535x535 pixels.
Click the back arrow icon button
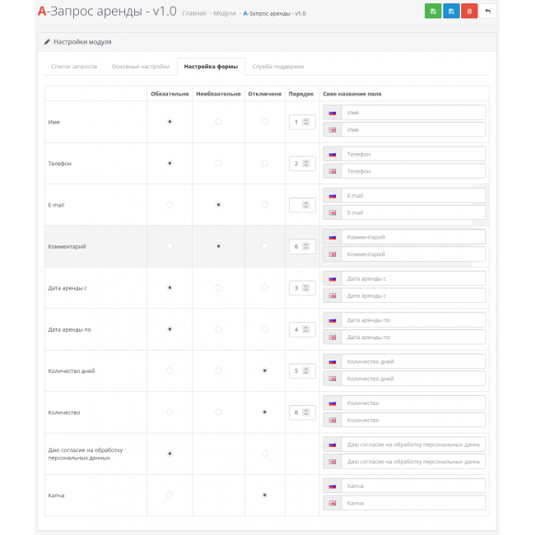click(x=487, y=11)
